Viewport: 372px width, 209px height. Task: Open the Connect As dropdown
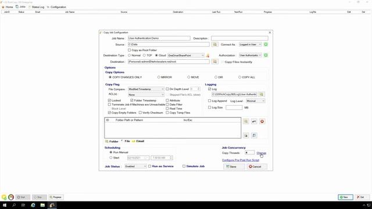point(250,45)
